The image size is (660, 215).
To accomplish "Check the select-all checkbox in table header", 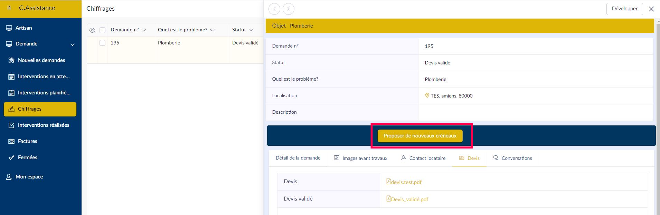I will click(102, 30).
